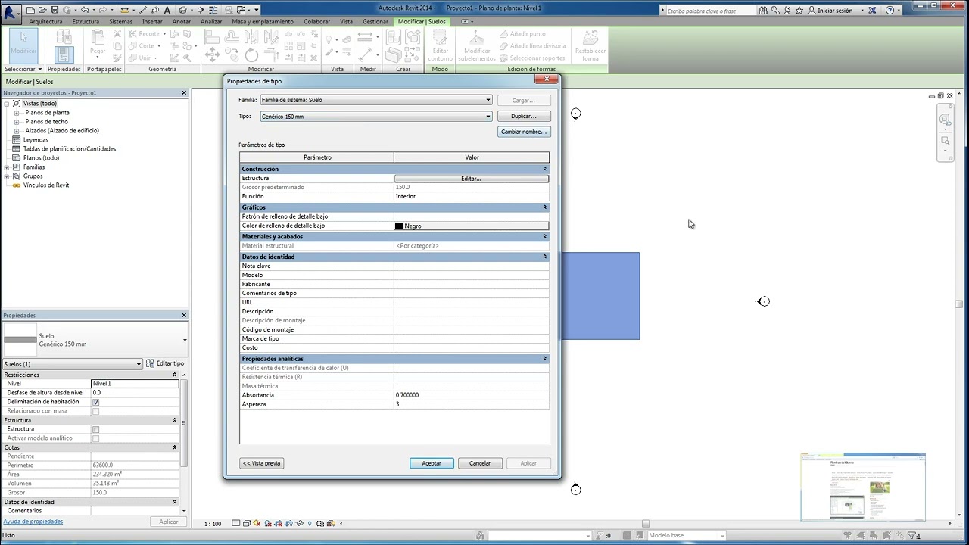The width and height of the screenshot is (969, 545).
Task: Collapse the Gráficos parameter group
Action: coord(544,207)
